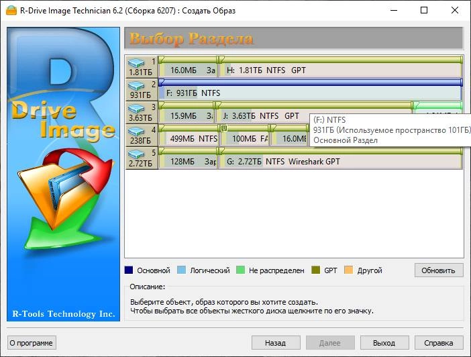471x357 pixels.
Task: Go back with the Назад button
Action: pyautogui.click(x=276, y=343)
